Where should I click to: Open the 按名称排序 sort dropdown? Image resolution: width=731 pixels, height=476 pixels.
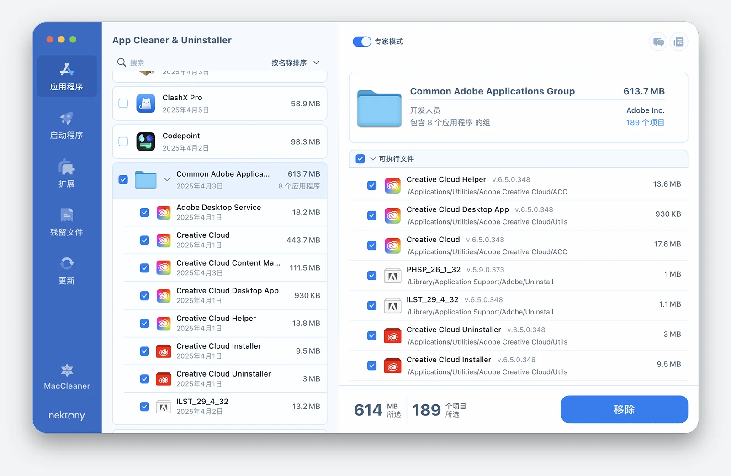click(295, 63)
